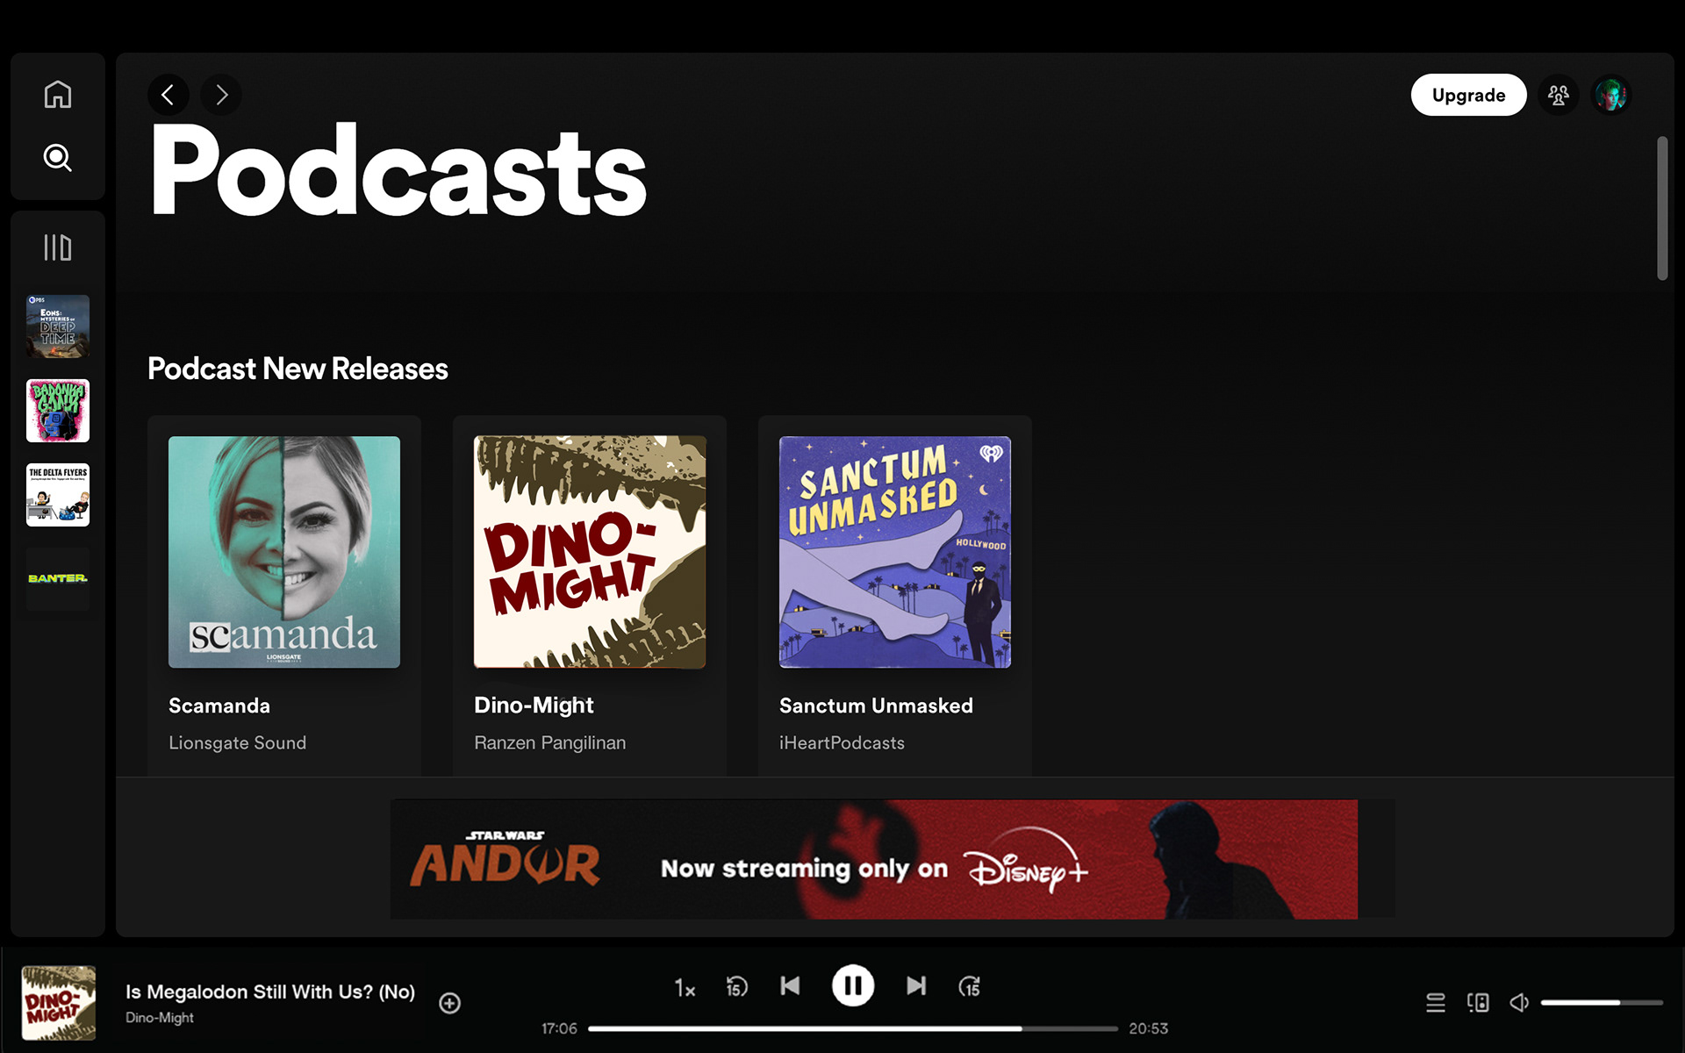Navigate back with left chevron
Viewport: 1685px width, 1053px height.
[168, 95]
